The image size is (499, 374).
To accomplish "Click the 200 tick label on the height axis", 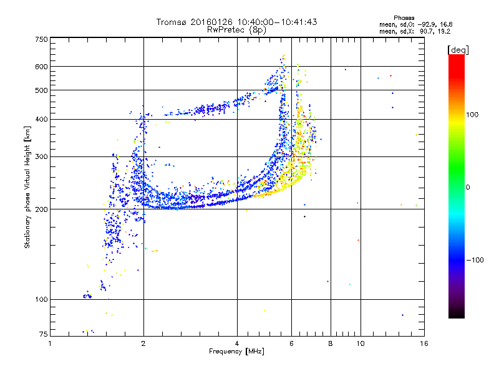I will tap(41, 209).
